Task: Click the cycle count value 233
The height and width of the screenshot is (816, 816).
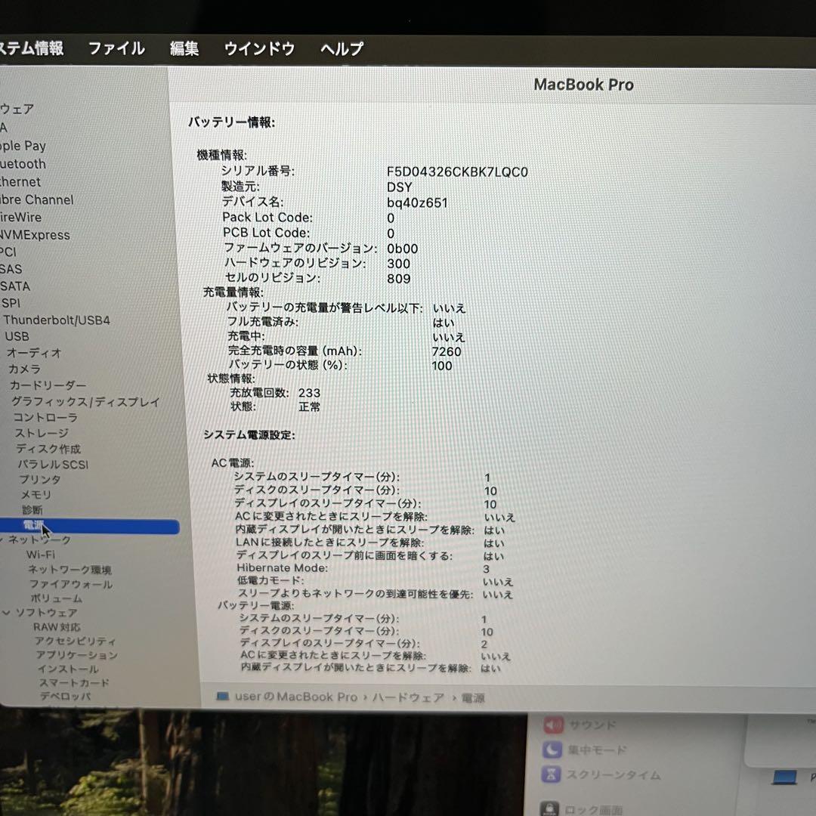Action: tap(309, 393)
